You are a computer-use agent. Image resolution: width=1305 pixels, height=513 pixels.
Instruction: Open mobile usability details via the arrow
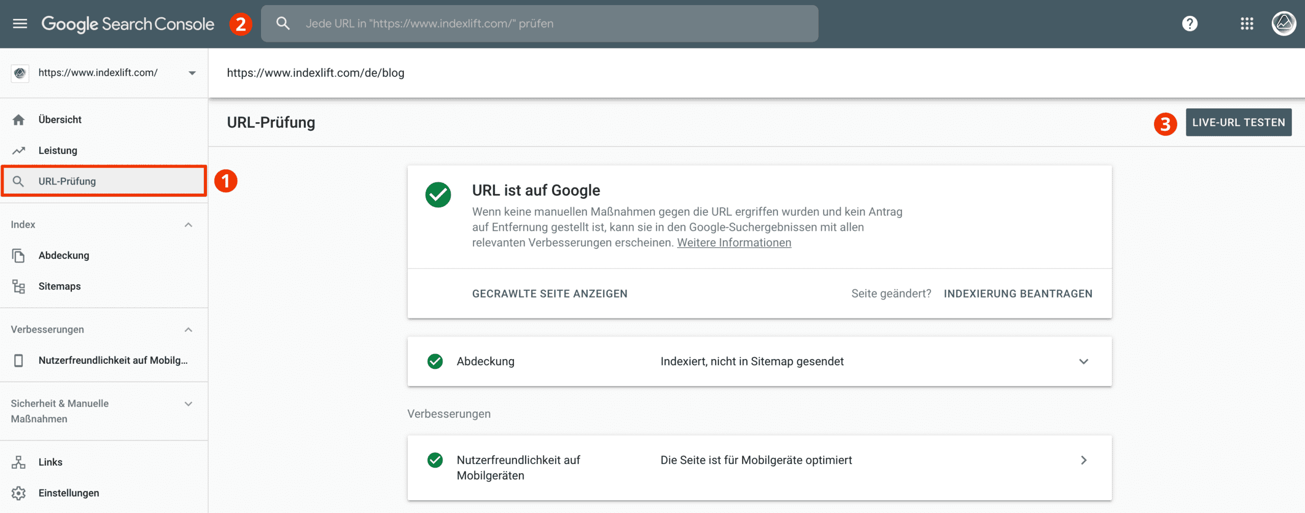pyautogui.click(x=1084, y=460)
